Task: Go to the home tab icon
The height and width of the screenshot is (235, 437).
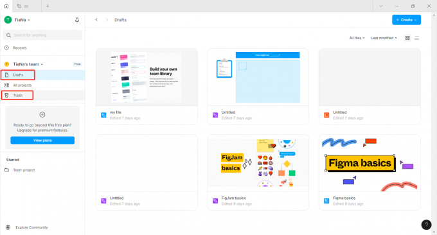Action: coord(6,6)
